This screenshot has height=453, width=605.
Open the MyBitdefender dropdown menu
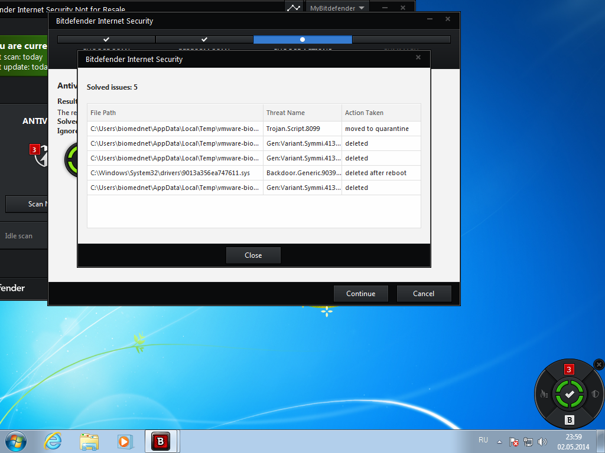tap(337, 8)
